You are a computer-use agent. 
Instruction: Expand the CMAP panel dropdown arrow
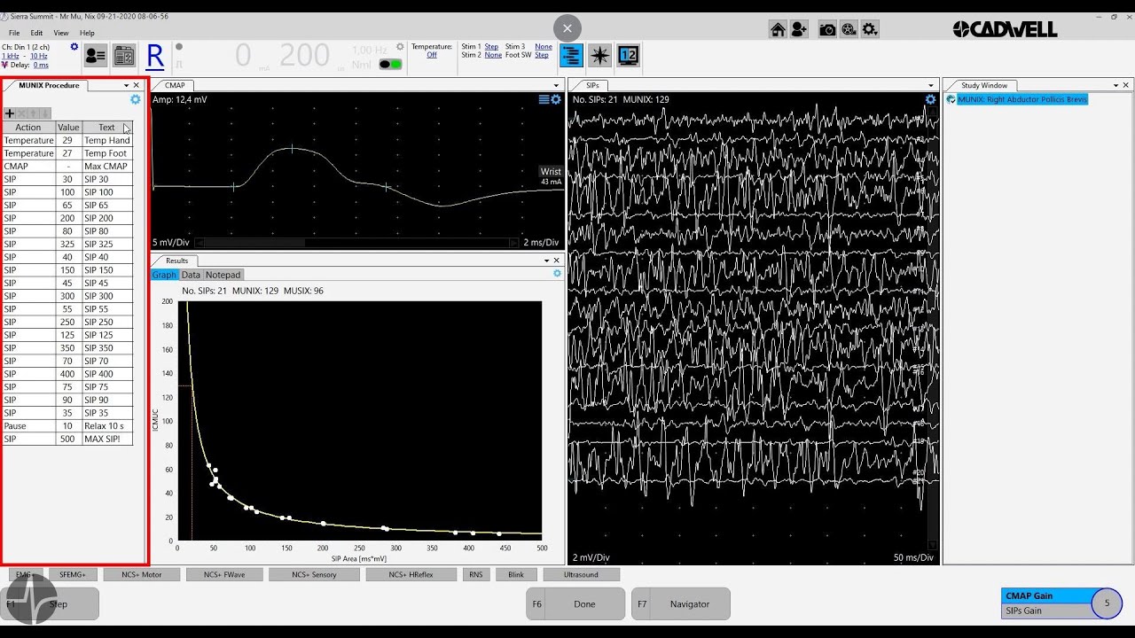pyautogui.click(x=556, y=86)
